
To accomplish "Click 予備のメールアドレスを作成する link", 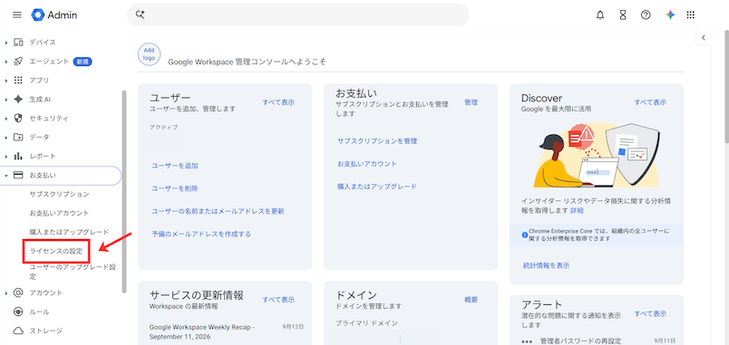I will [x=201, y=234].
